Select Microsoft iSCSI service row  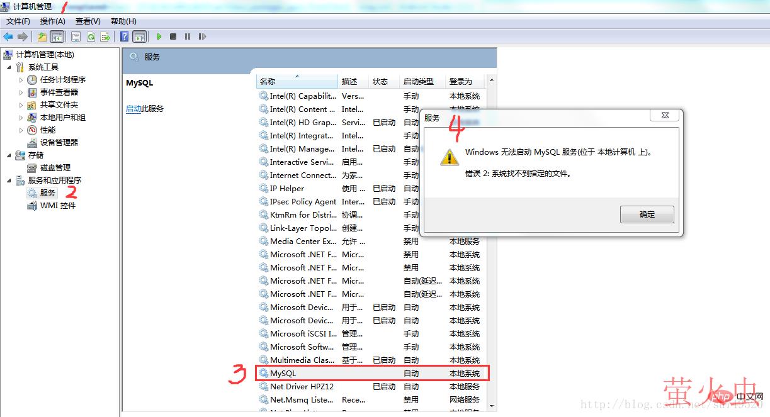click(x=373, y=334)
